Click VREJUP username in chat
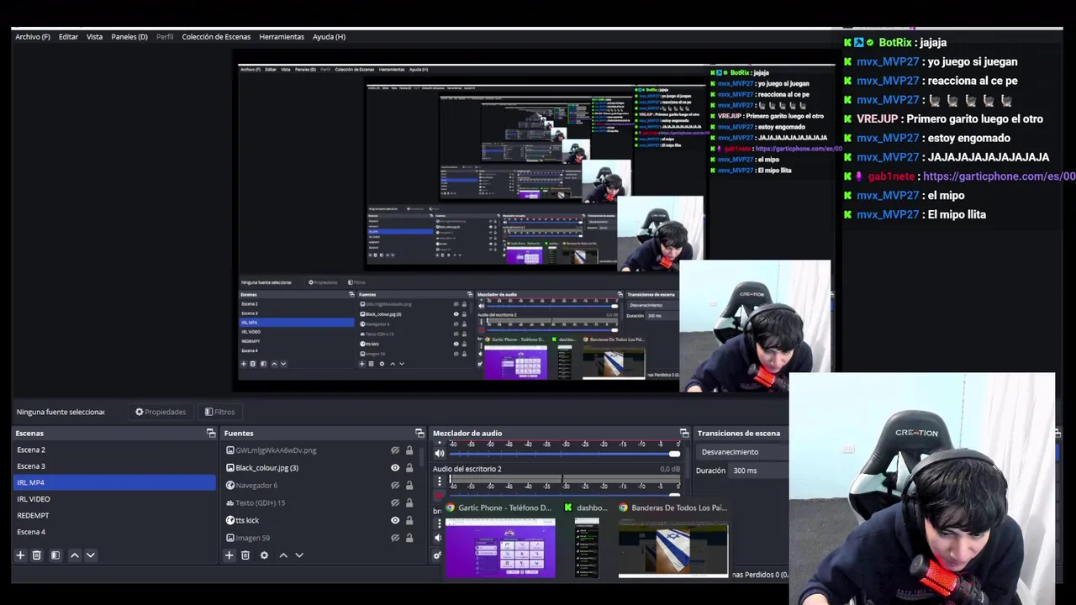The image size is (1076, 605). [x=878, y=119]
